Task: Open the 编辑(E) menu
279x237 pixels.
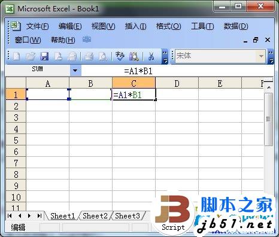Action: pyautogui.click(x=70, y=26)
